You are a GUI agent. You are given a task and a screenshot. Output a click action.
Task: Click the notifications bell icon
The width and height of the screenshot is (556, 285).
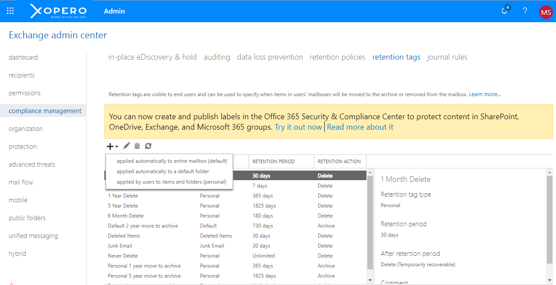[x=505, y=11]
